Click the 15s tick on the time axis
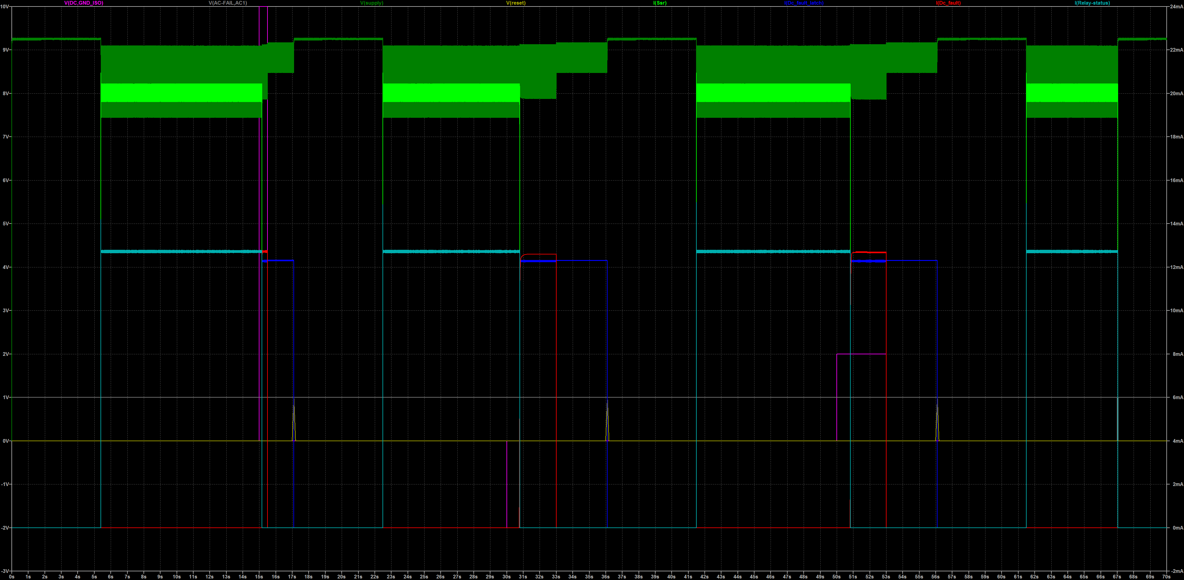The image size is (1184, 580). tap(259, 577)
